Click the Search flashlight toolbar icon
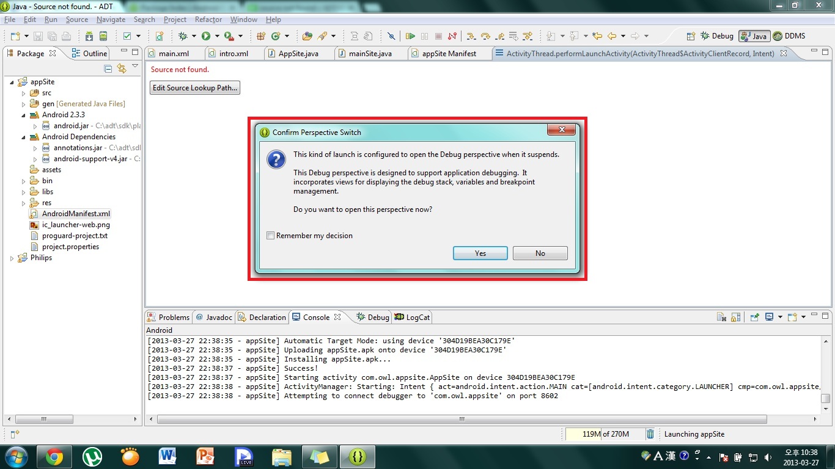 (322, 36)
